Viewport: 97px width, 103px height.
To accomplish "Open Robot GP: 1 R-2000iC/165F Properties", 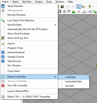I will tap(29, 97).
